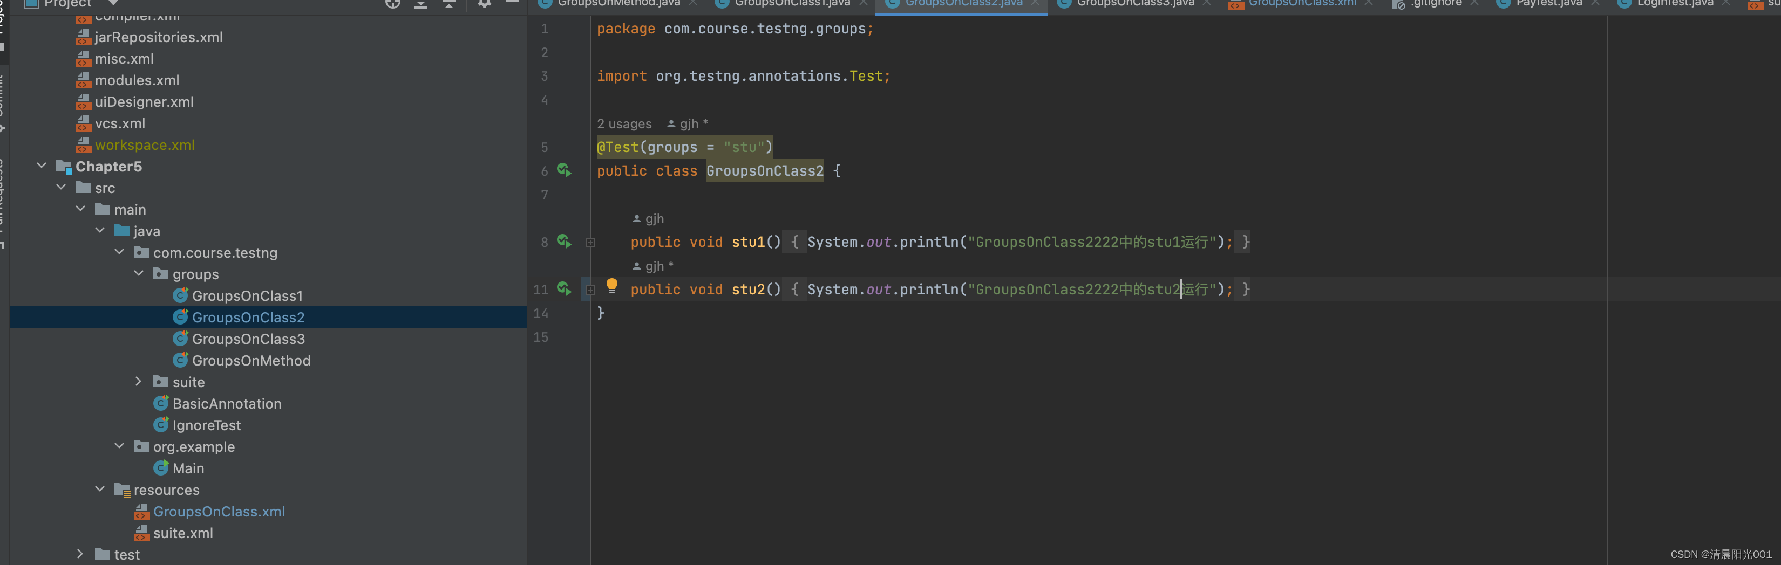Click the class icon of BasicAnnotation
Image resolution: width=1781 pixels, height=565 pixels.
click(x=161, y=403)
